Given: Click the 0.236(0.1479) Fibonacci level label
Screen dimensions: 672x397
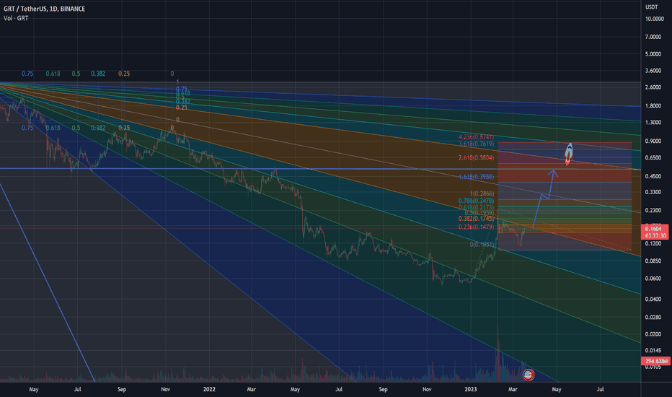Looking at the screenshot, I should (476, 227).
